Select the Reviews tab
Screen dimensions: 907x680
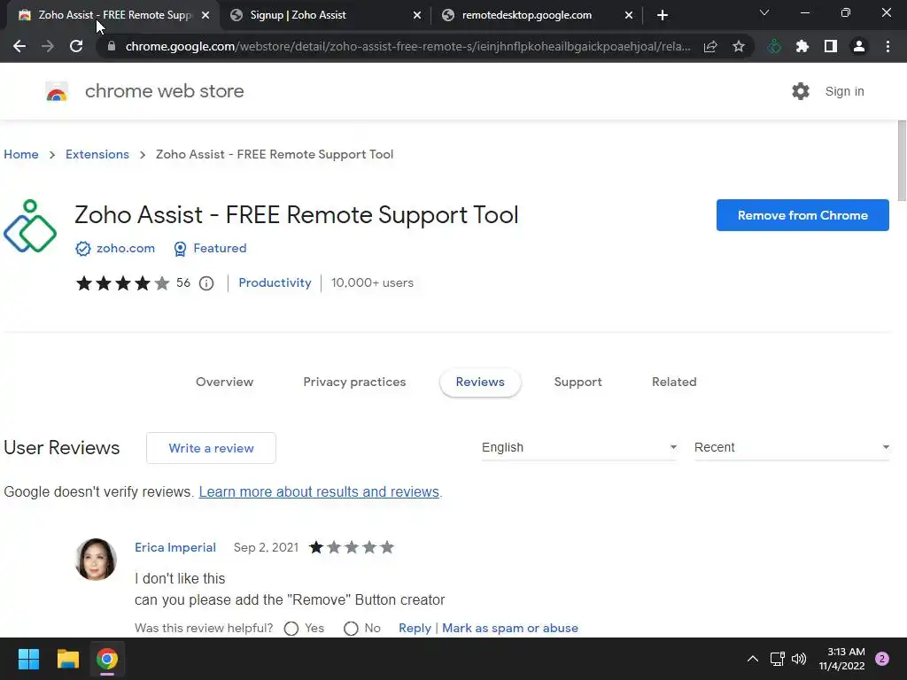click(x=480, y=382)
